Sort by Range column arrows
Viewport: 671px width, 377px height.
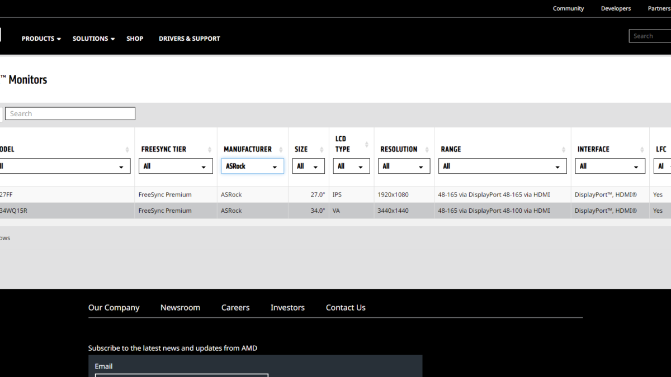click(564, 150)
